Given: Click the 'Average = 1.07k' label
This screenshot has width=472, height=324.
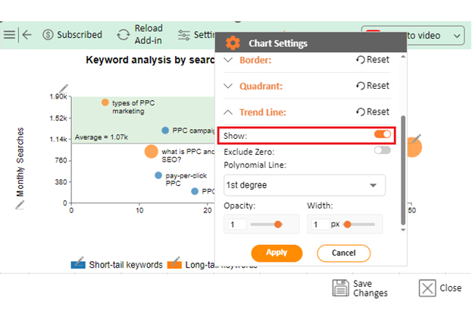Looking at the screenshot, I should pos(102,137).
